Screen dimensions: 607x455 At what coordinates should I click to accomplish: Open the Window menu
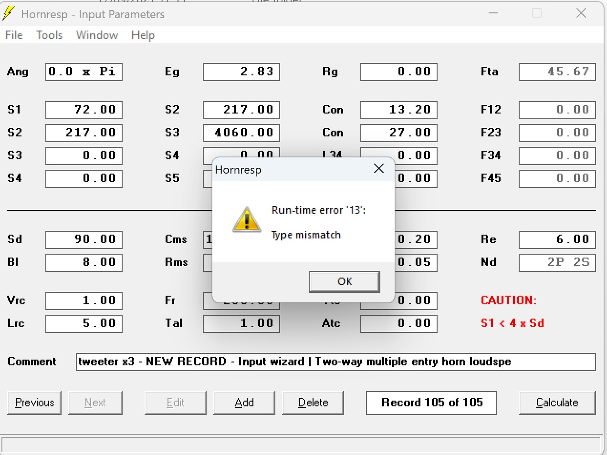97,35
